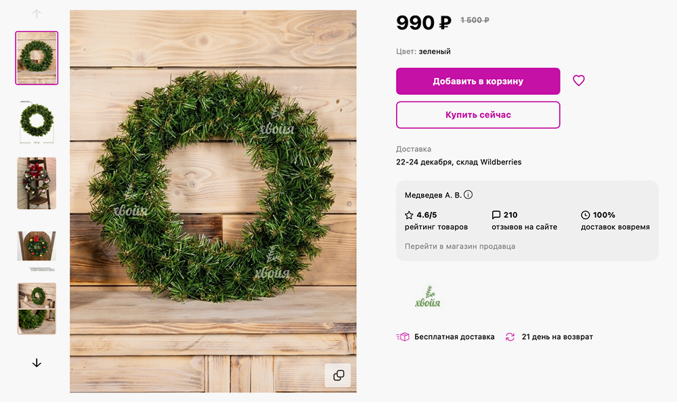Click the star rating icon
Viewport: 677px width, 402px height.
[x=409, y=215]
